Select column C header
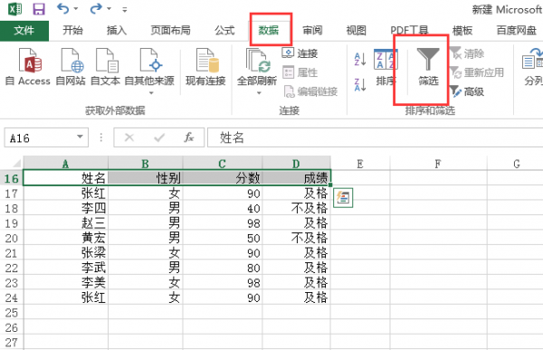Viewport: 543px width, 350px height. click(223, 164)
